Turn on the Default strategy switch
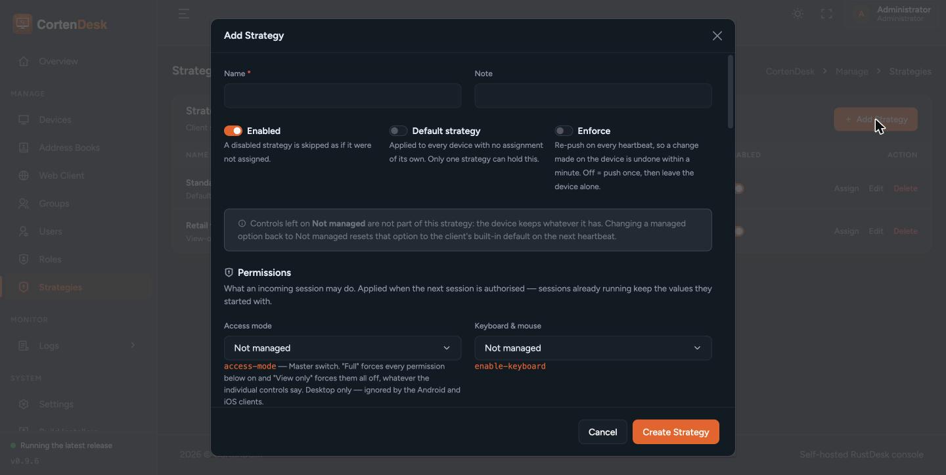Image resolution: width=946 pixels, height=475 pixels. pyautogui.click(x=398, y=131)
